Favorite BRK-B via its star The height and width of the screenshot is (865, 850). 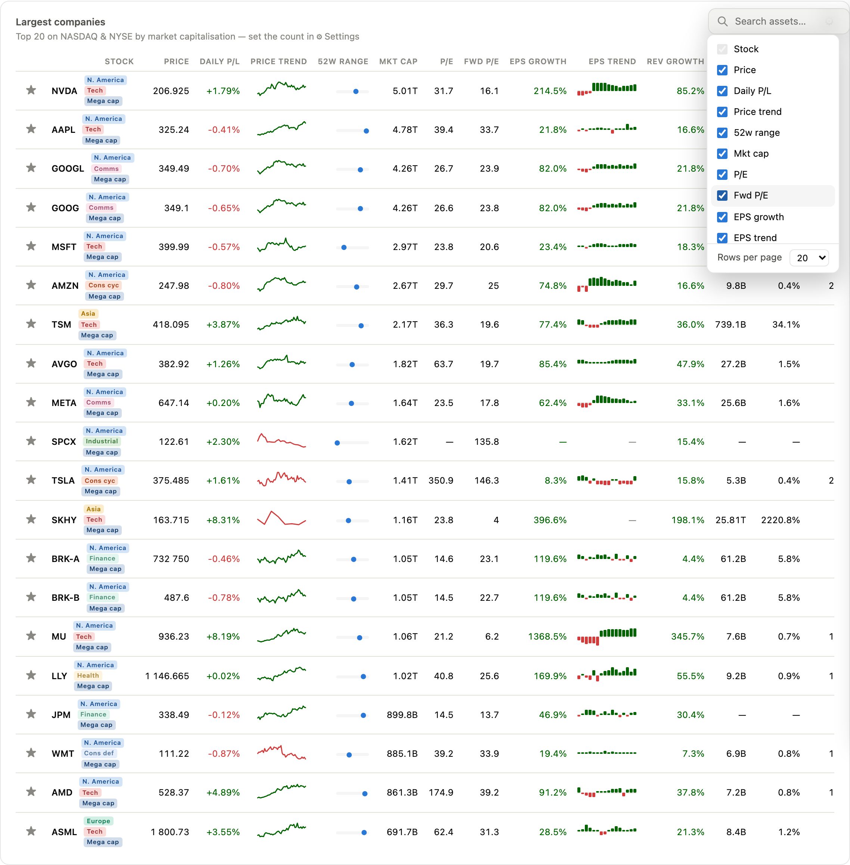31,597
